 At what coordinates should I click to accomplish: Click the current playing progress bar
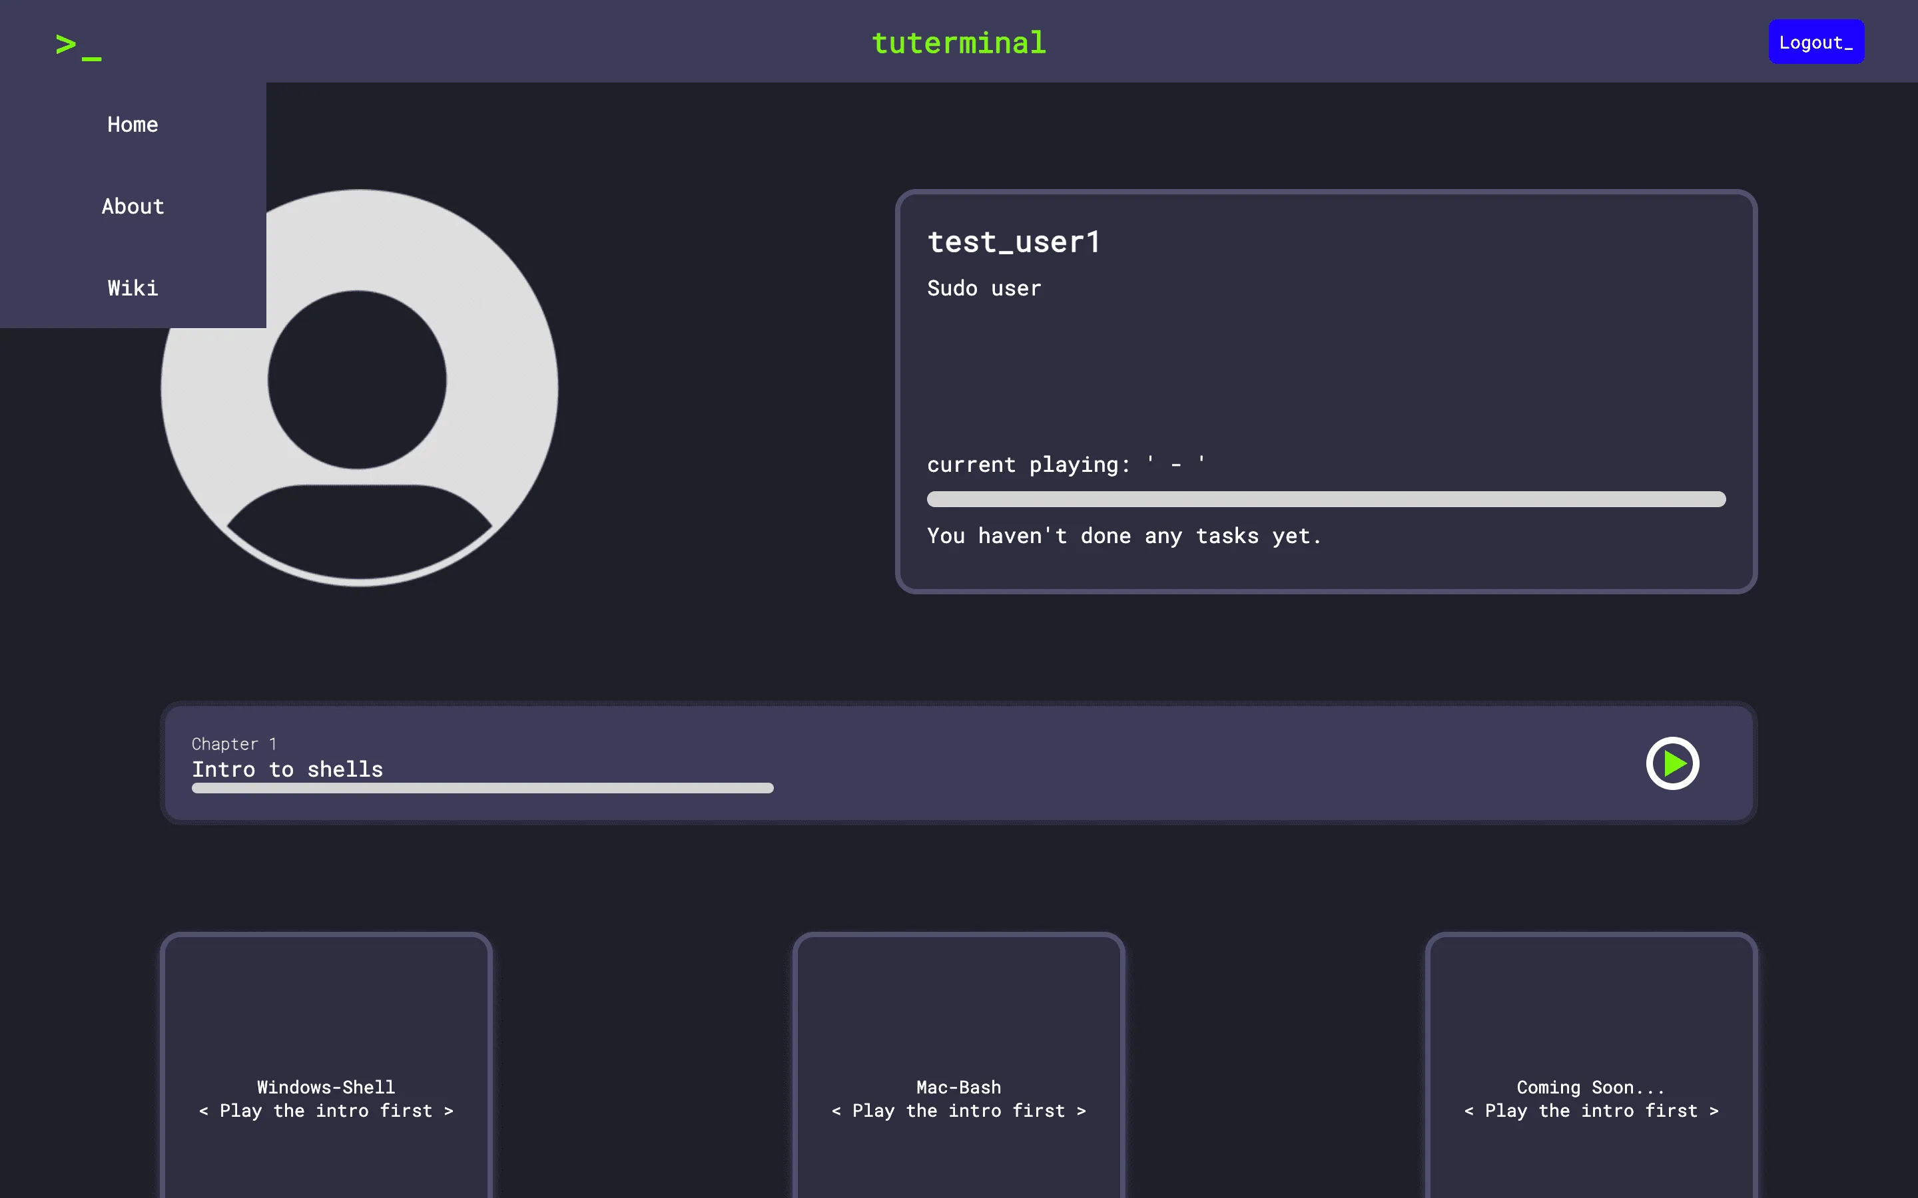[x=1325, y=499]
